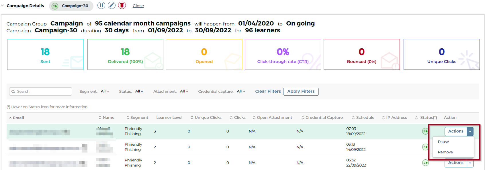Open the third row's Actions dropdown arrow
The height and width of the screenshot is (170, 485).
[x=470, y=163]
